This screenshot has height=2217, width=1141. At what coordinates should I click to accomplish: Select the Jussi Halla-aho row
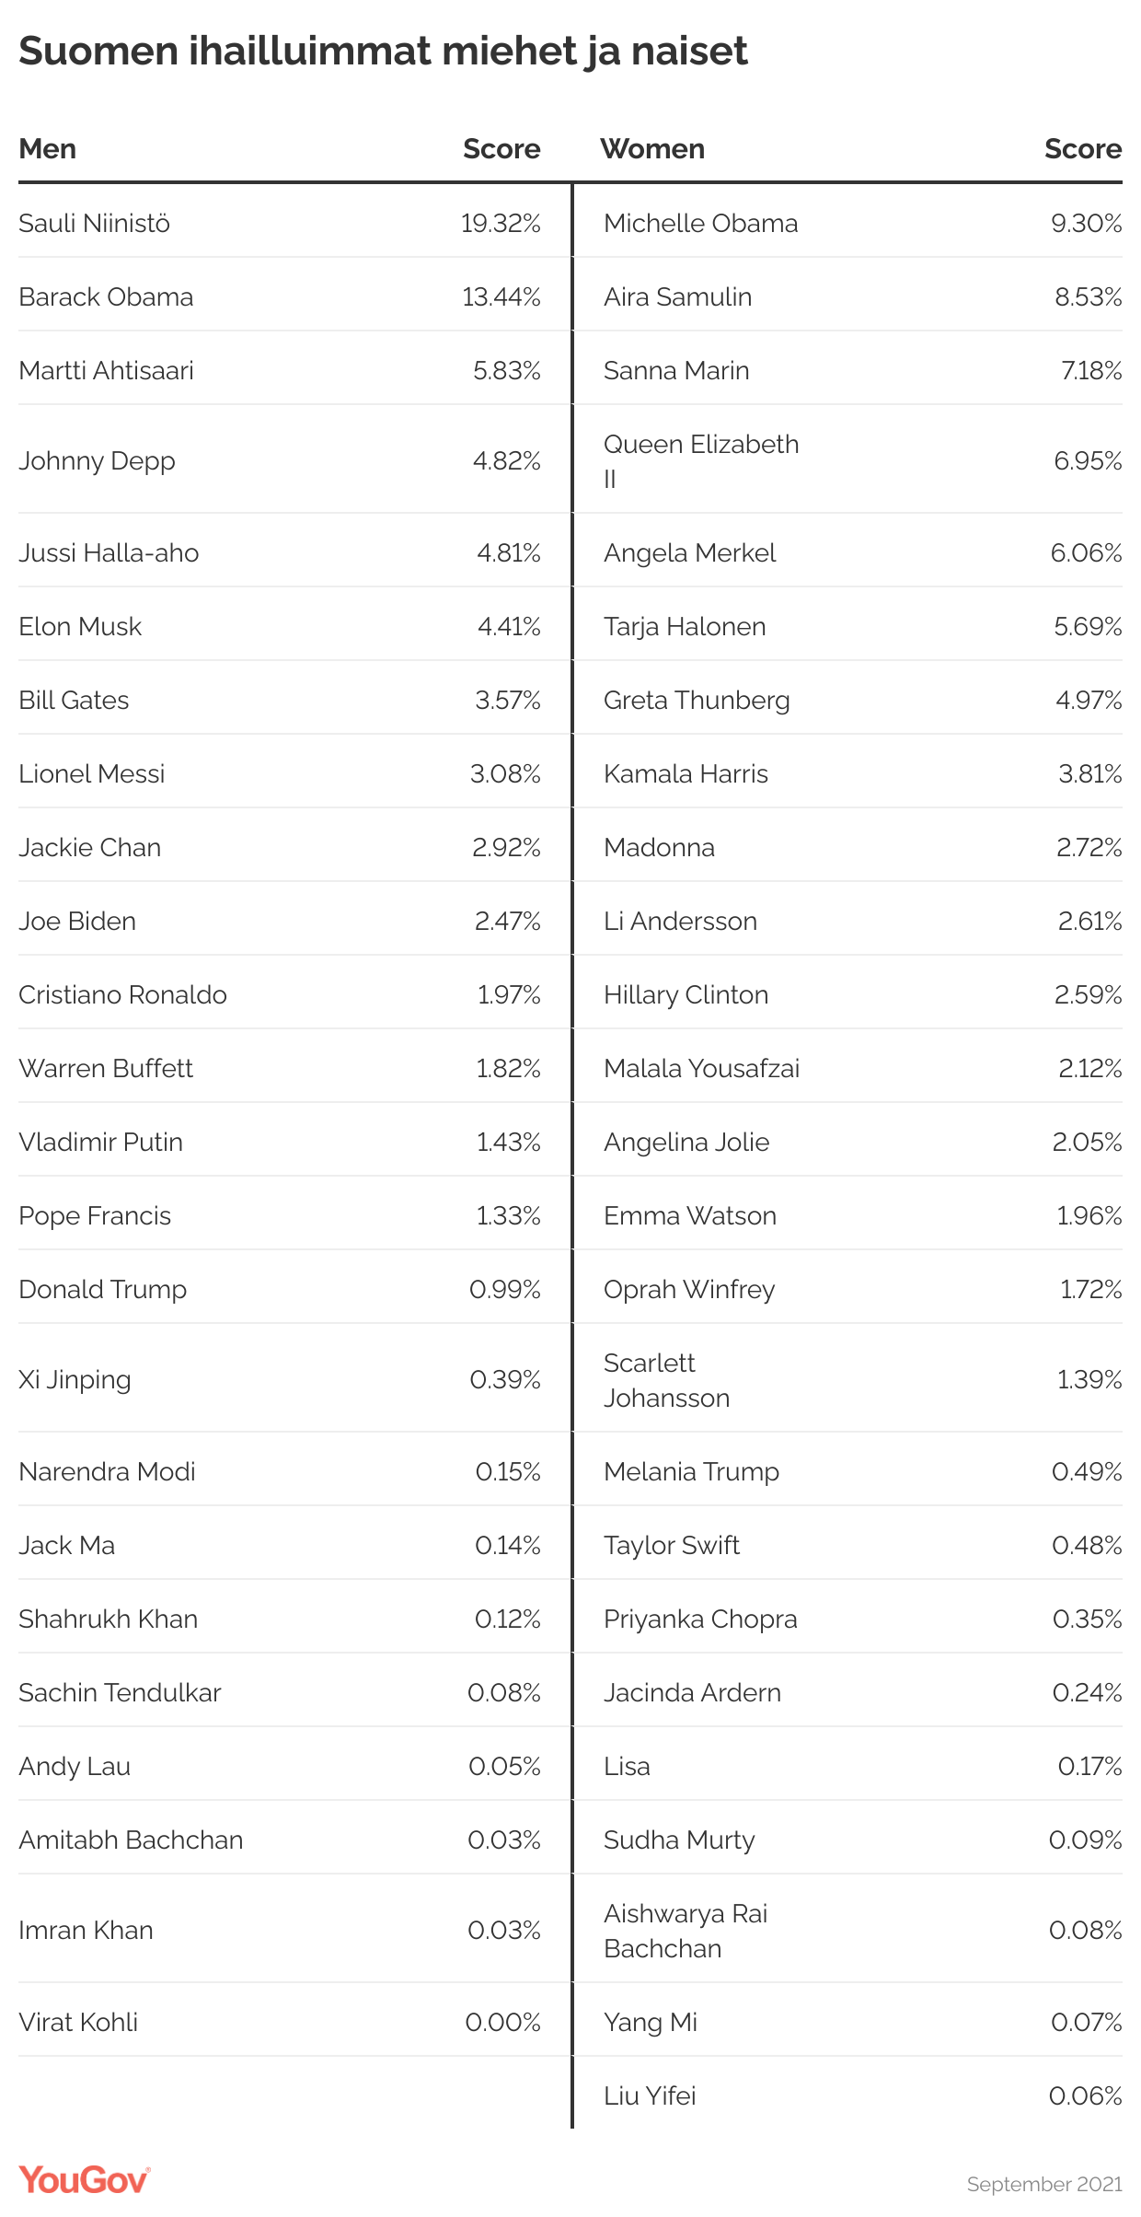[x=280, y=552]
